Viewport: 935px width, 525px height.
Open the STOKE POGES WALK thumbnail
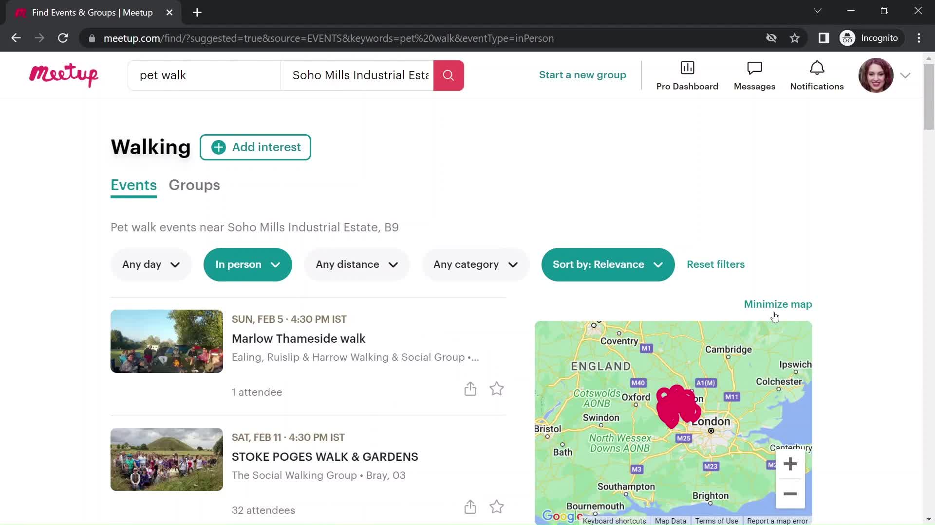coord(167,459)
